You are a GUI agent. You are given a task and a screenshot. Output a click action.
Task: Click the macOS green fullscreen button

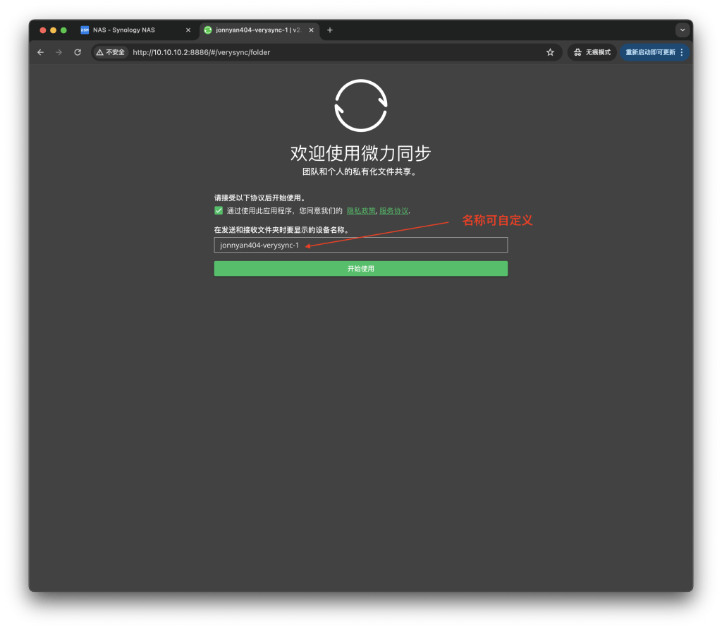pyautogui.click(x=64, y=30)
